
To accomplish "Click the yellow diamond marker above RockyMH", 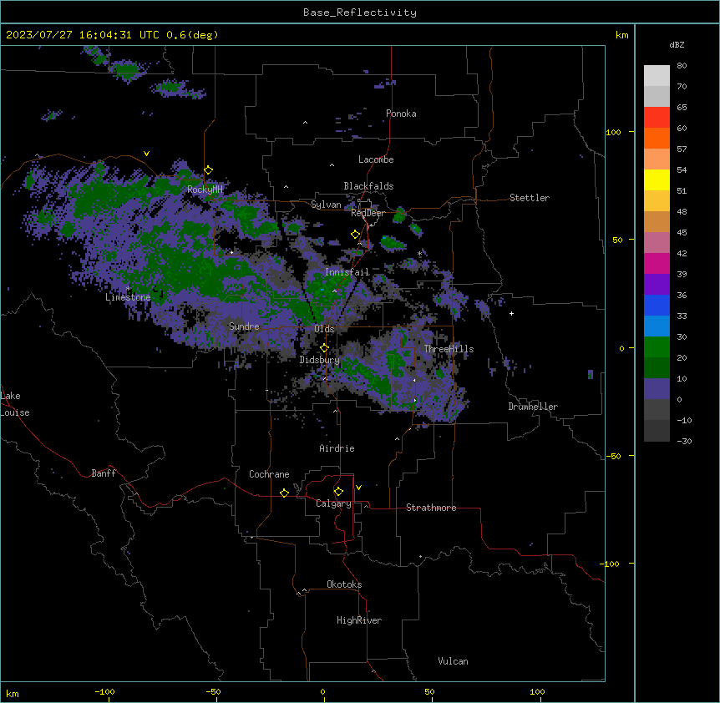I will point(209,170).
